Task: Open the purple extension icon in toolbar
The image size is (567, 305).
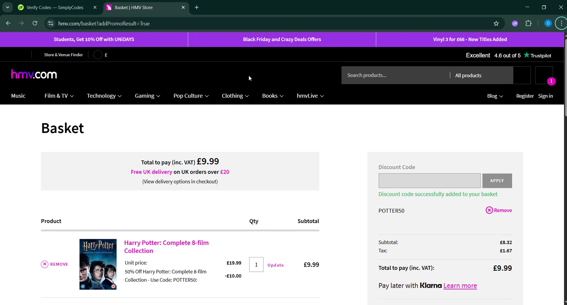Action: (x=515, y=23)
